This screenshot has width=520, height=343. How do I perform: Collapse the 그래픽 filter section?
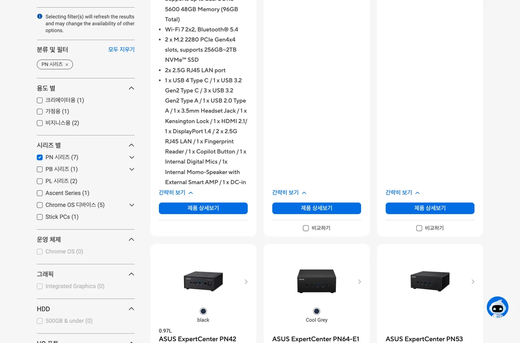[x=131, y=274]
